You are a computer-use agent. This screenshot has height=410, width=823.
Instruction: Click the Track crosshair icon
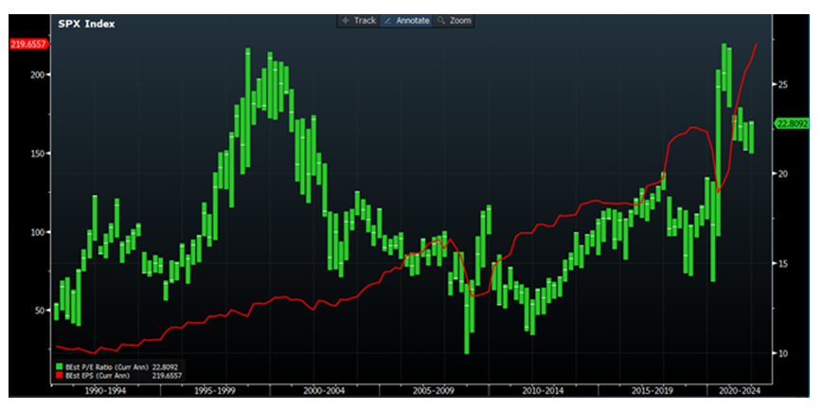346,20
